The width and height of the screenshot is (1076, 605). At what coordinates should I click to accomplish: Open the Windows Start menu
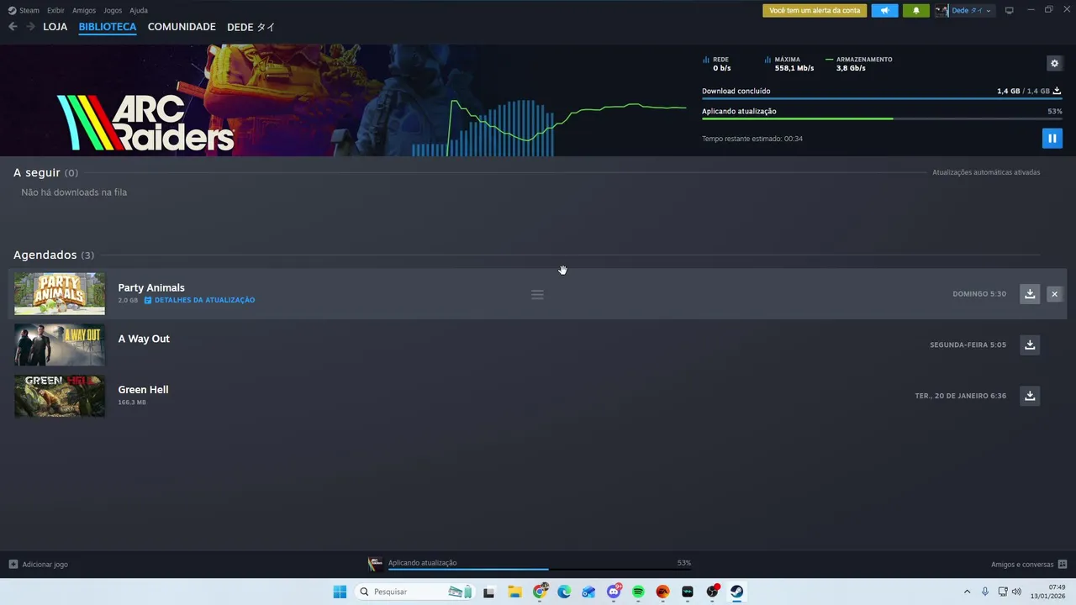(x=340, y=592)
